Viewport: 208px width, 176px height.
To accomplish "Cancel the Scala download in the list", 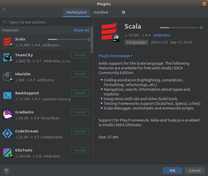I will pos(89,39).
